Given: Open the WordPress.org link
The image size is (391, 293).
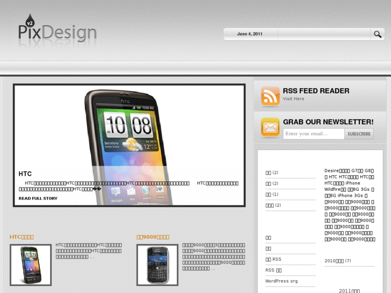Looking at the screenshot, I should pos(281,281).
